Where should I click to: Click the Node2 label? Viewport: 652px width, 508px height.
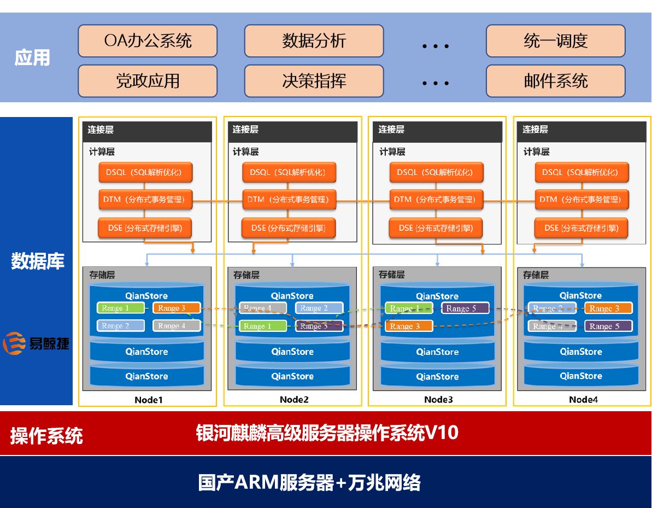coord(294,399)
